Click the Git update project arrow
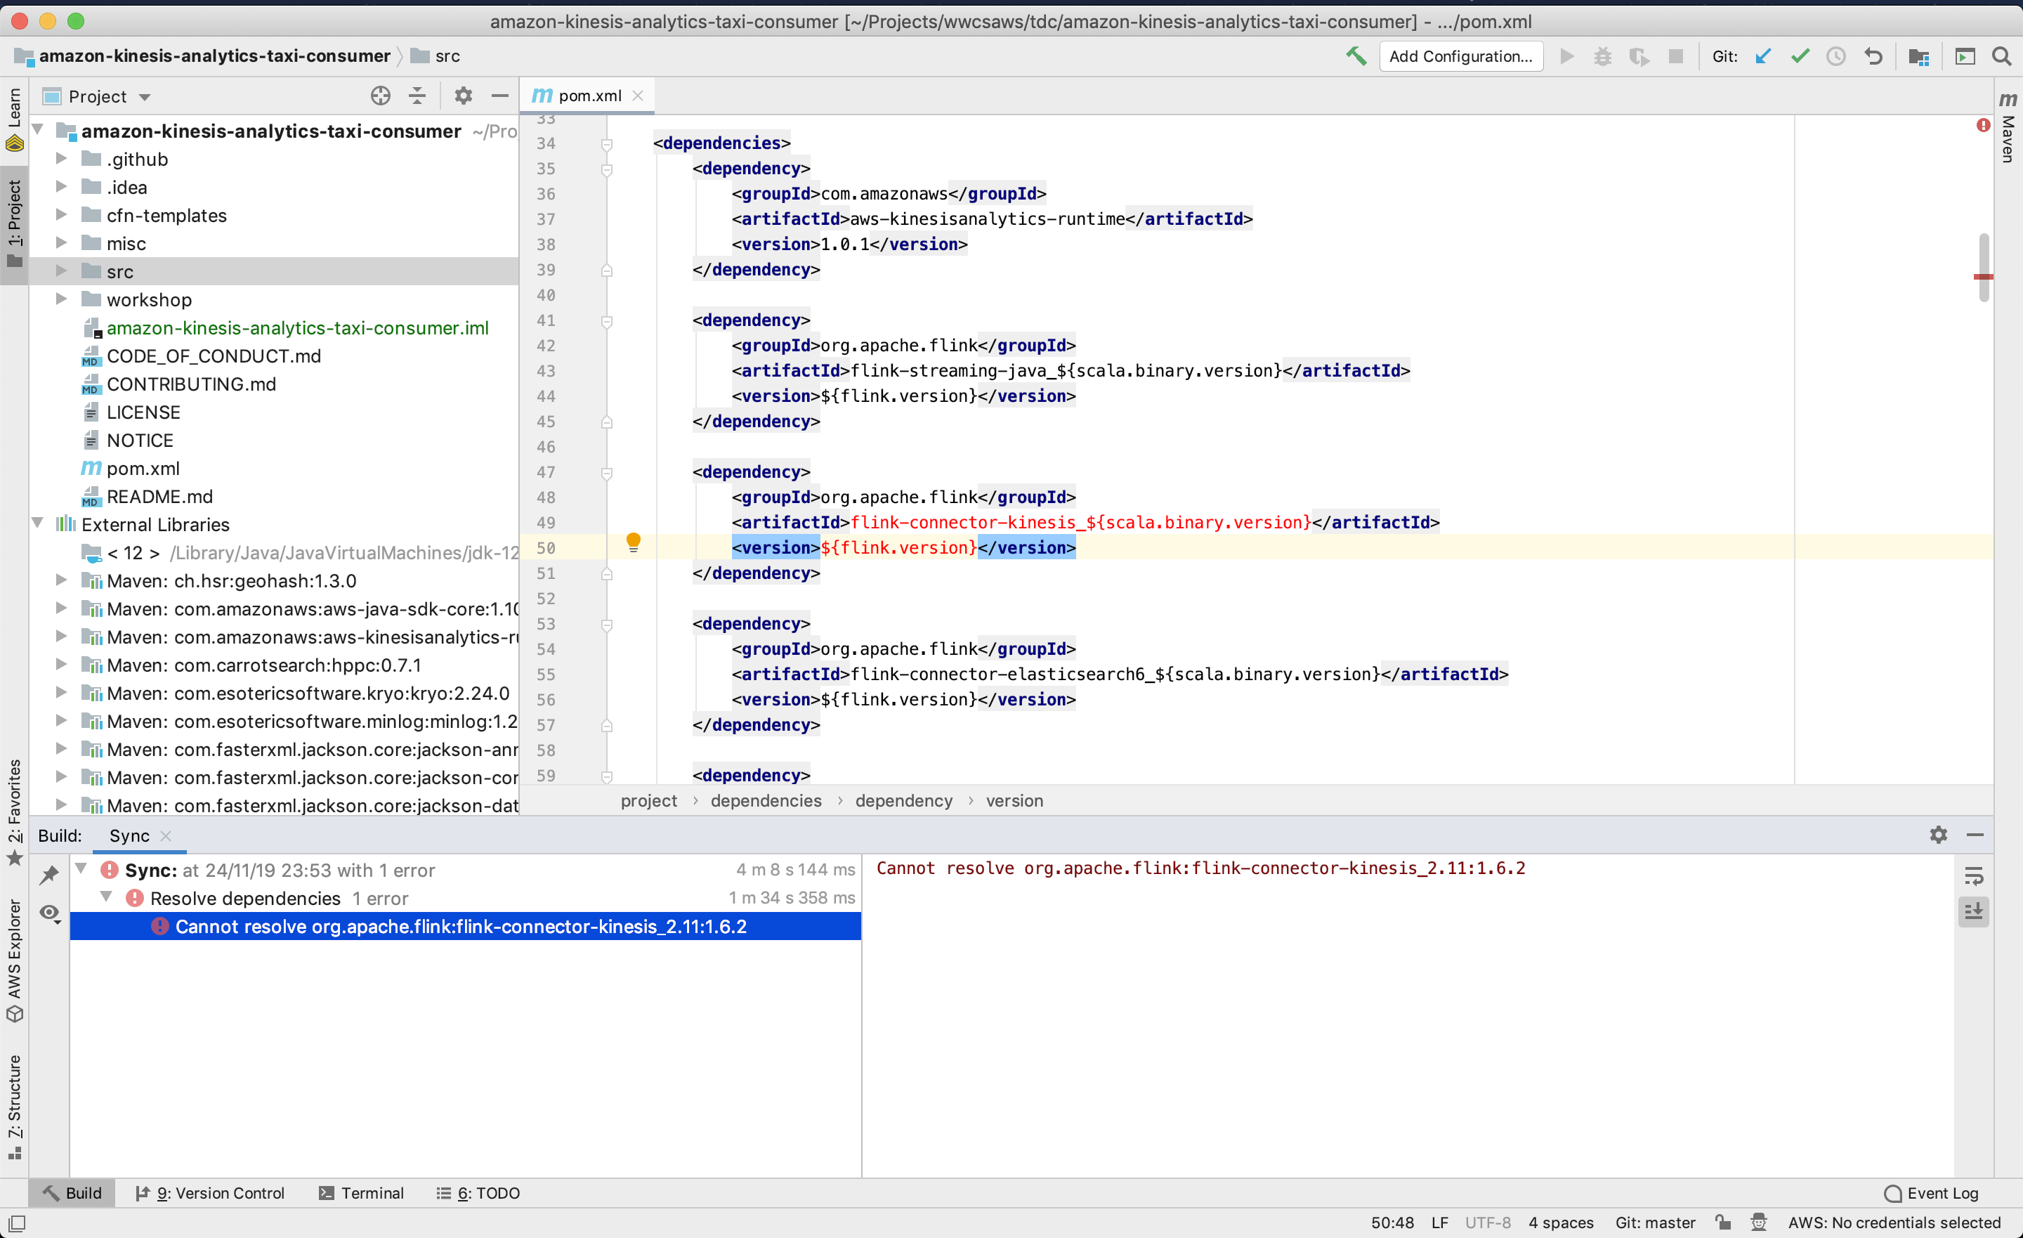The image size is (2023, 1238). 1762,56
